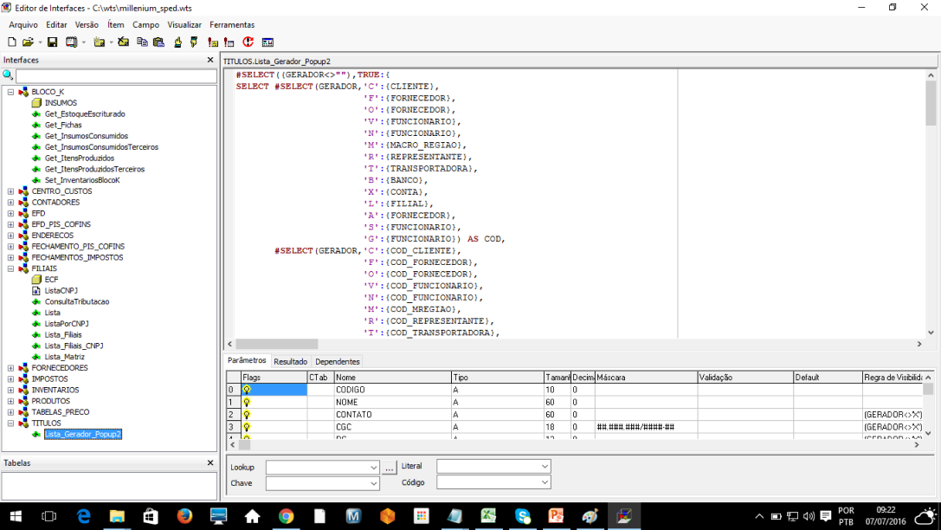This screenshot has width=941, height=530.
Task: Click the magnifier search icon in Interfaces
Action: pos(9,76)
